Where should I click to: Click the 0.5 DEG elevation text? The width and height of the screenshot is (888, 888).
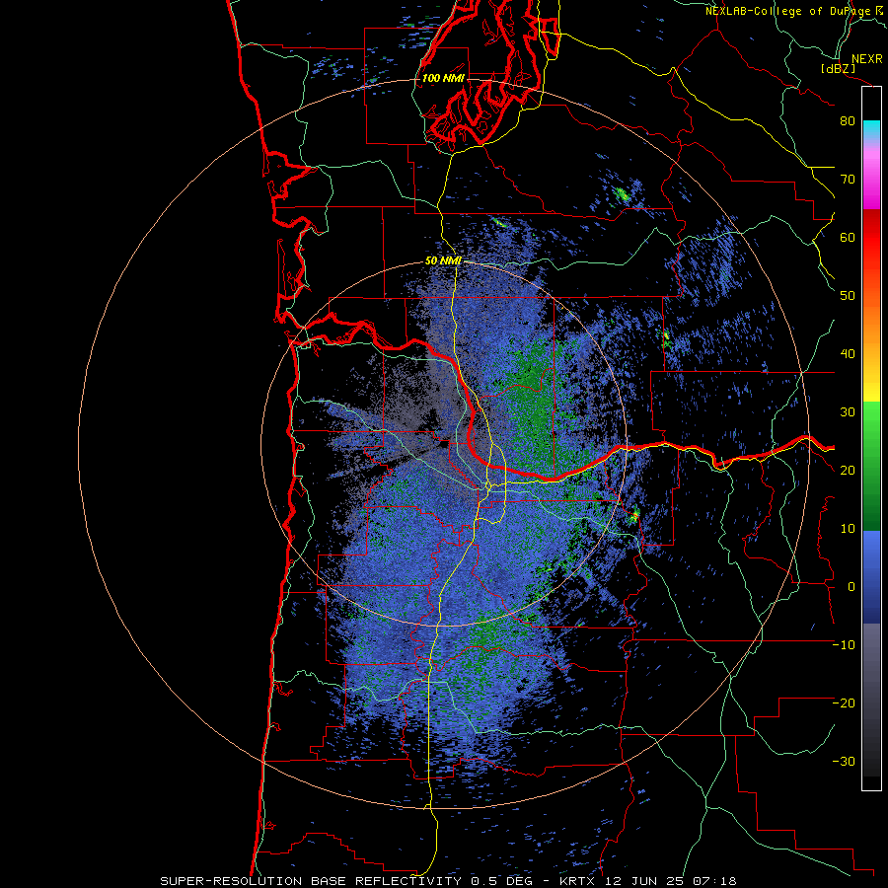(x=503, y=881)
